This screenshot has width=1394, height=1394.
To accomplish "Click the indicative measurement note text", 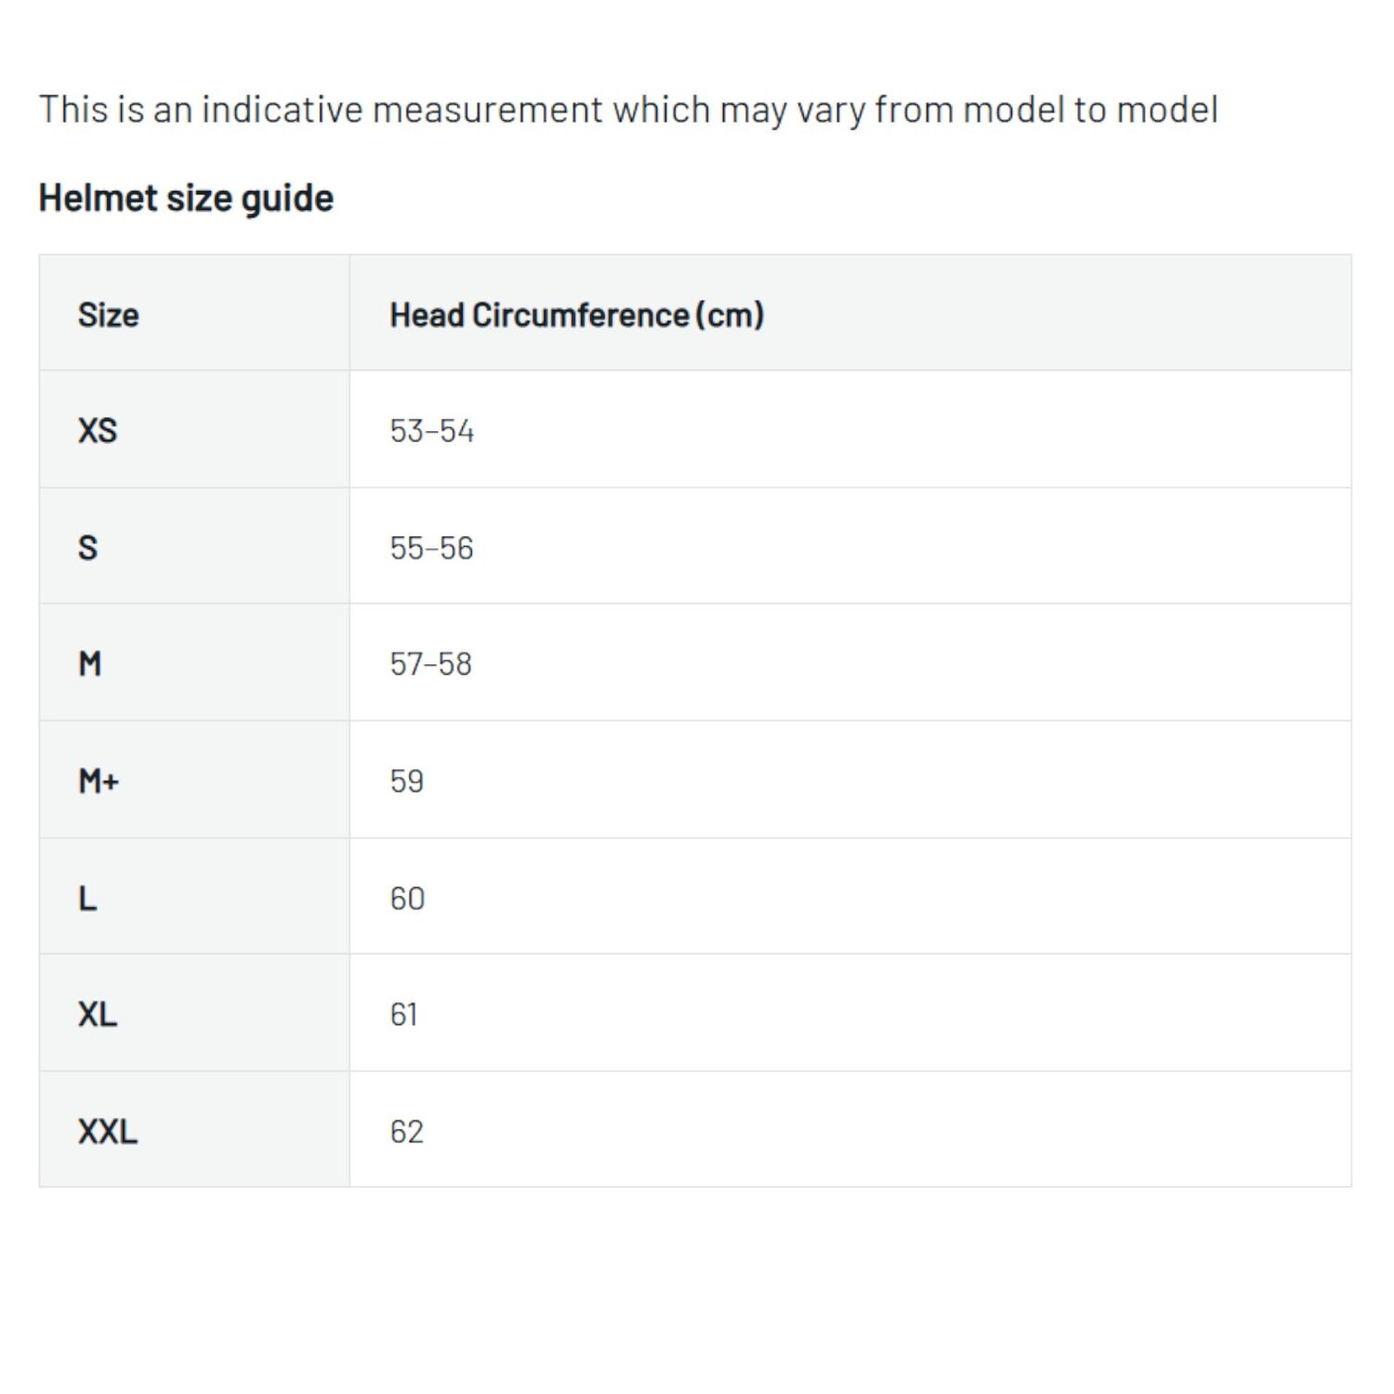I will pos(628,110).
